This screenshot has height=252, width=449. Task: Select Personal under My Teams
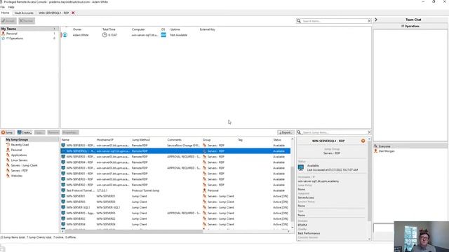coord(12,34)
